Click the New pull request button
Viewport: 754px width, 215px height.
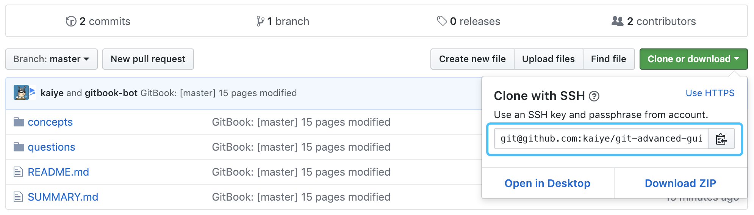pyautogui.click(x=148, y=59)
